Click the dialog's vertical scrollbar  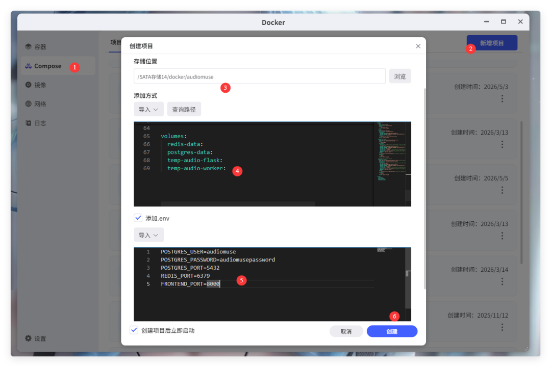[x=425, y=189]
